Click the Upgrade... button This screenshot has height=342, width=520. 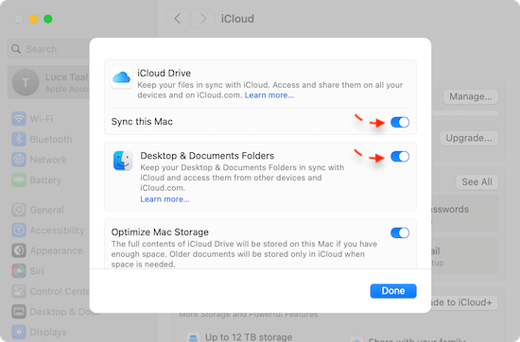tap(469, 138)
